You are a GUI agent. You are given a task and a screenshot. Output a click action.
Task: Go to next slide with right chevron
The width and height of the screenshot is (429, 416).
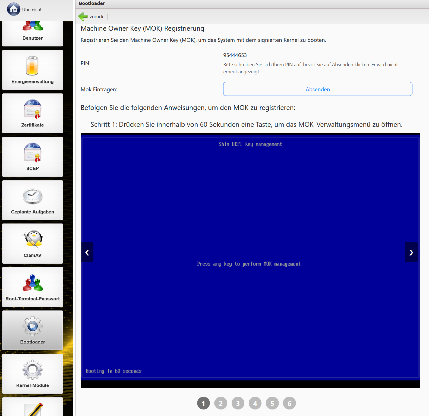(x=411, y=252)
